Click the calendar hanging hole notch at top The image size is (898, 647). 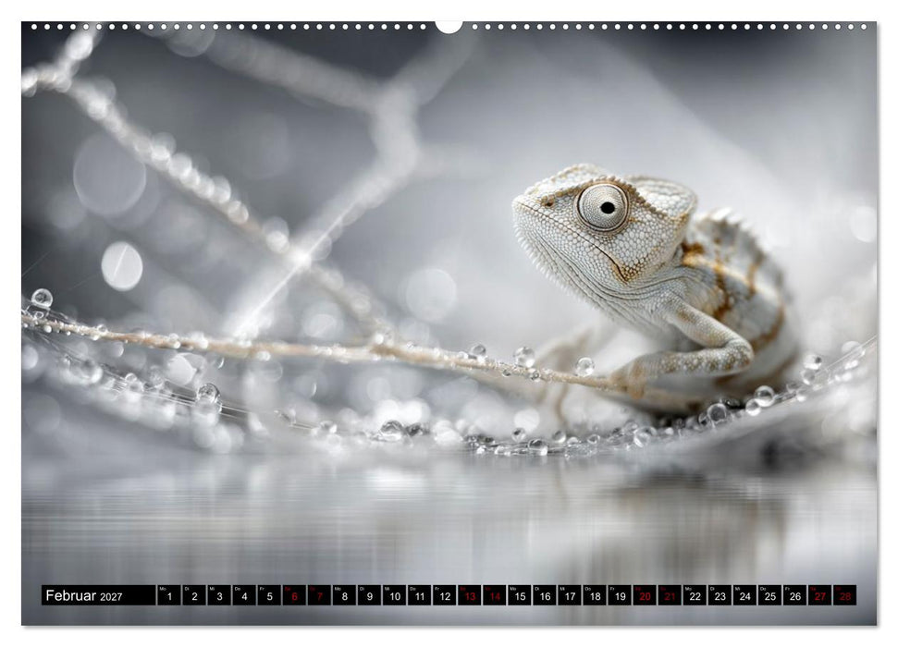tap(449, 26)
